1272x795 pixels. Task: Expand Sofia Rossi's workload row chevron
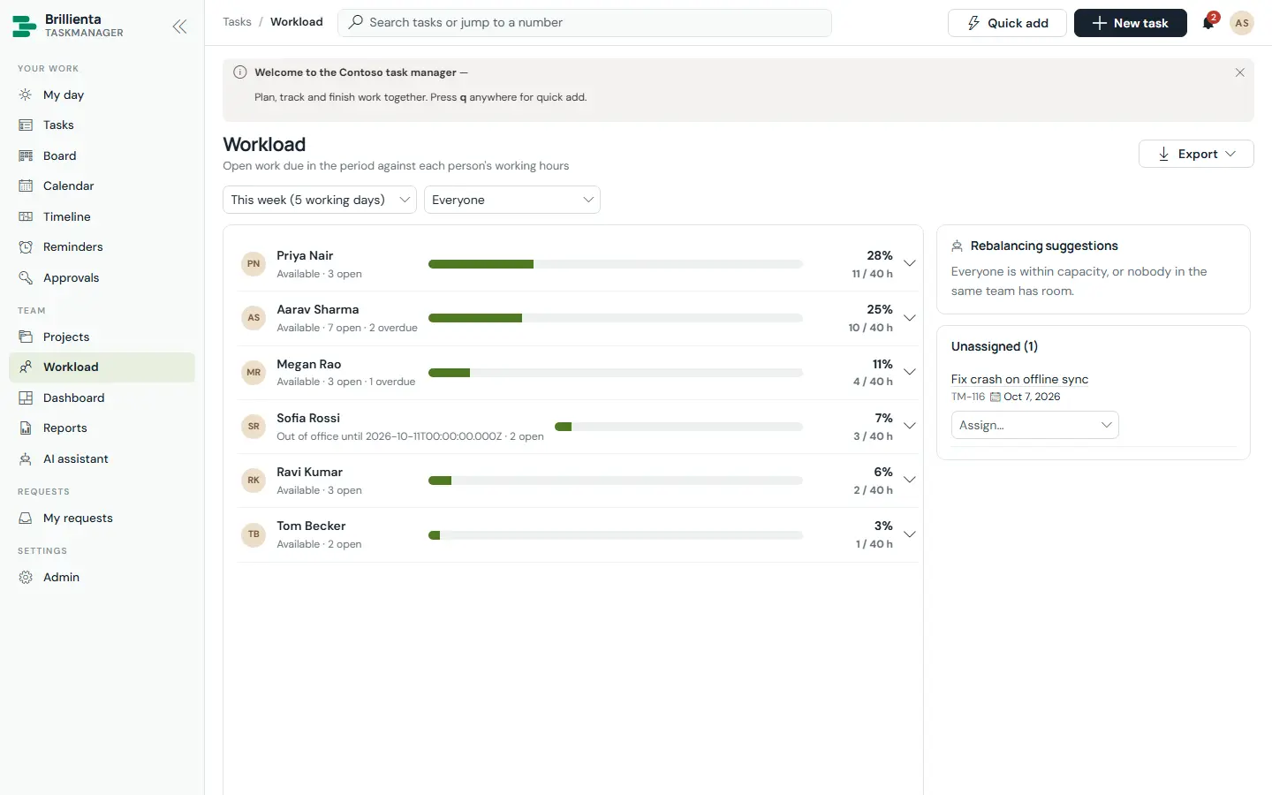click(x=909, y=426)
